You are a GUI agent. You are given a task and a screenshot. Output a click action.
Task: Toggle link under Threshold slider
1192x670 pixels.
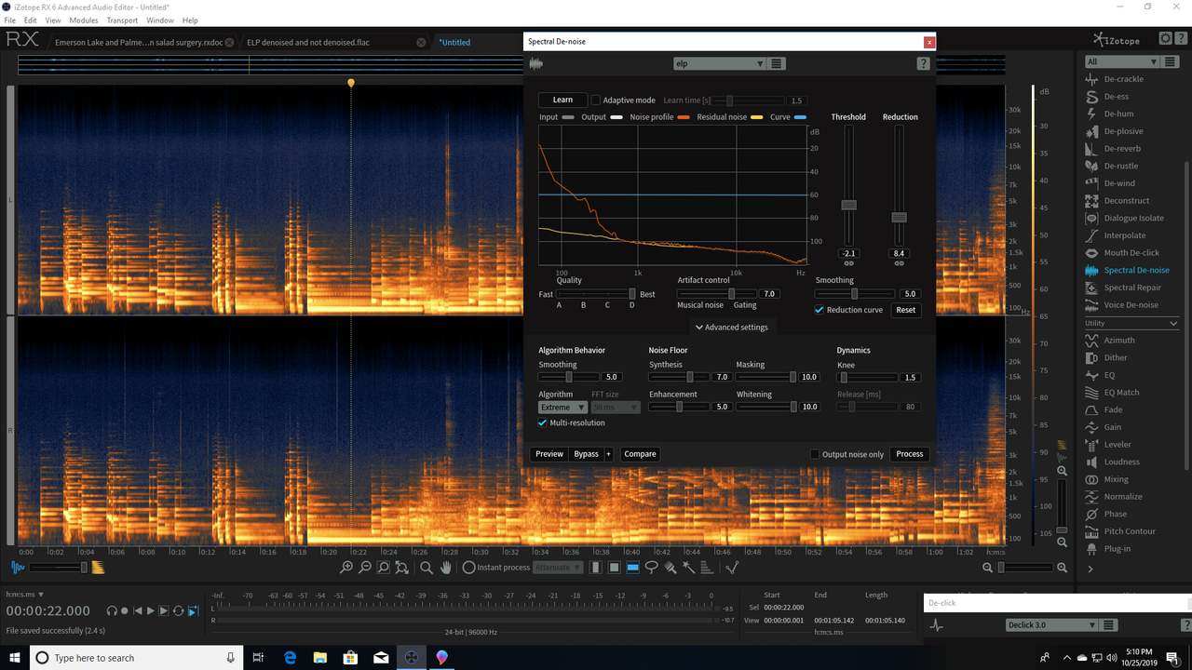(848, 263)
